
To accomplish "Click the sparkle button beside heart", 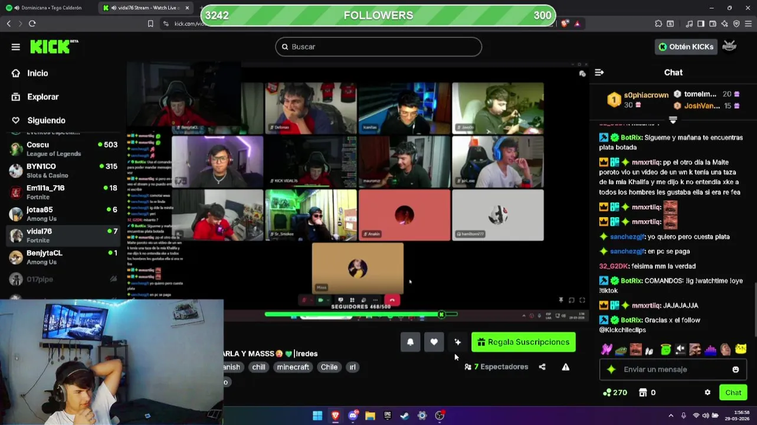I will [457, 342].
